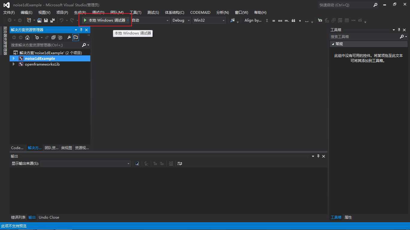Image resolution: width=410 pixels, height=230 pixels.
Task: Open the Debug configuration dropdown
Action: click(181, 20)
